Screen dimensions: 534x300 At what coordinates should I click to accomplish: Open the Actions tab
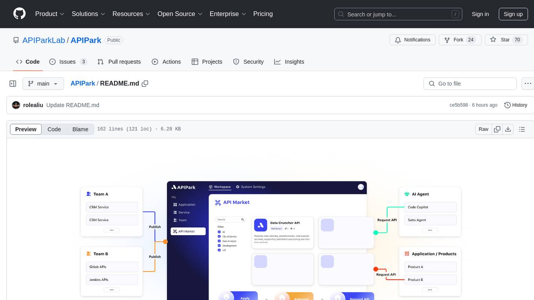coord(166,62)
